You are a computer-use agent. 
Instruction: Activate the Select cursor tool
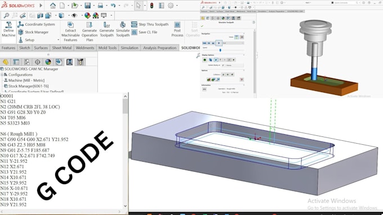139,6
